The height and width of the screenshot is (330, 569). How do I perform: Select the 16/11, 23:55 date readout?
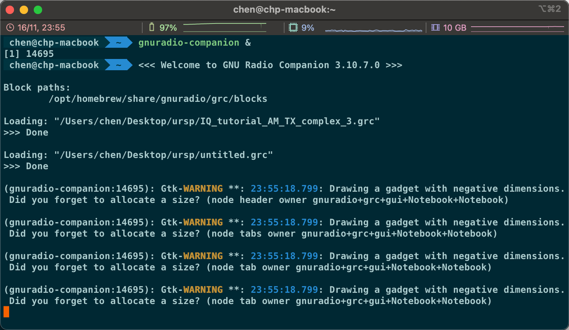click(41, 28)
